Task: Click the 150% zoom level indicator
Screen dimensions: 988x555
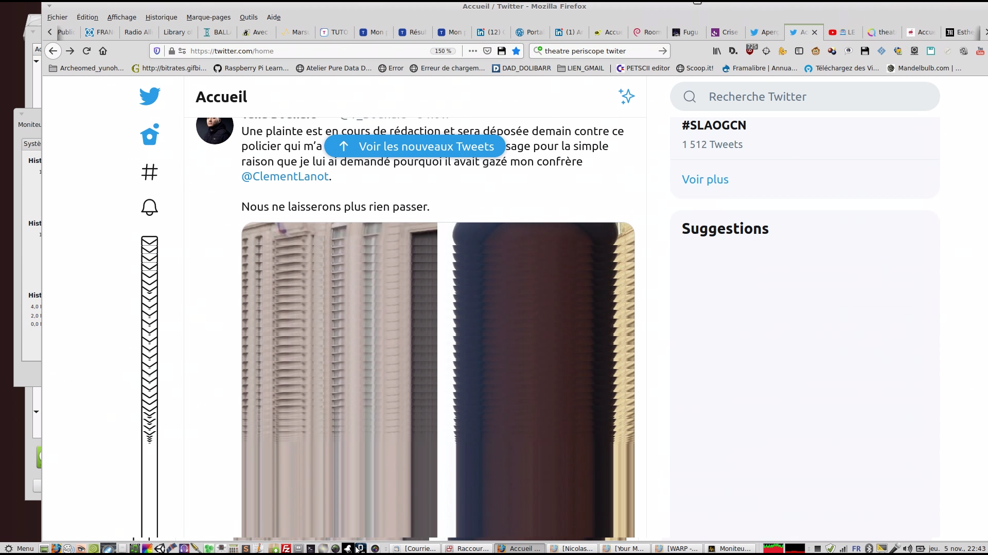Action: [x=443, y=51]
